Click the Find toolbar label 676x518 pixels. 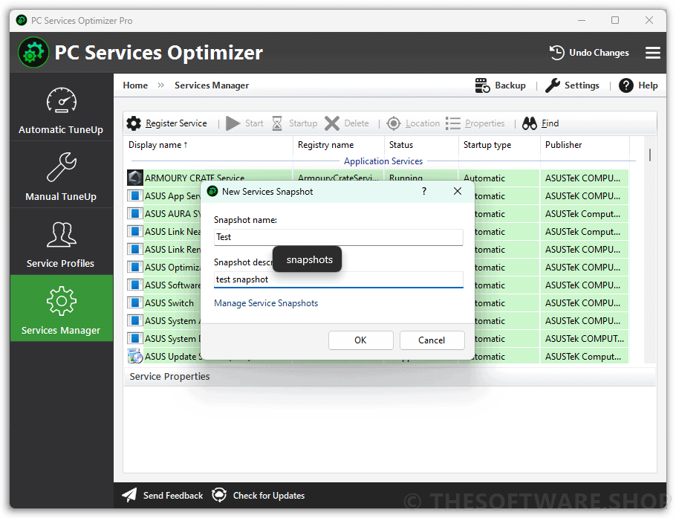click(x=550, y=123)
